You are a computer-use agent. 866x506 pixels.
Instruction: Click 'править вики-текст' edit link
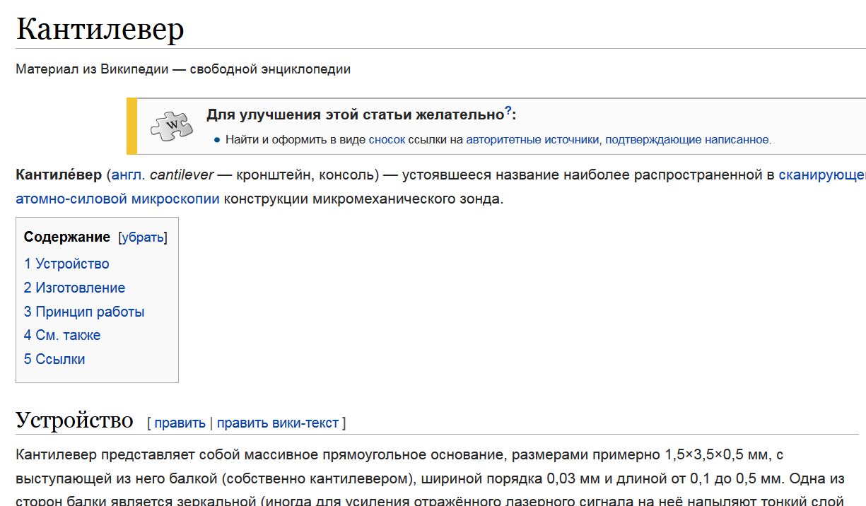click(x=278, y=423)
